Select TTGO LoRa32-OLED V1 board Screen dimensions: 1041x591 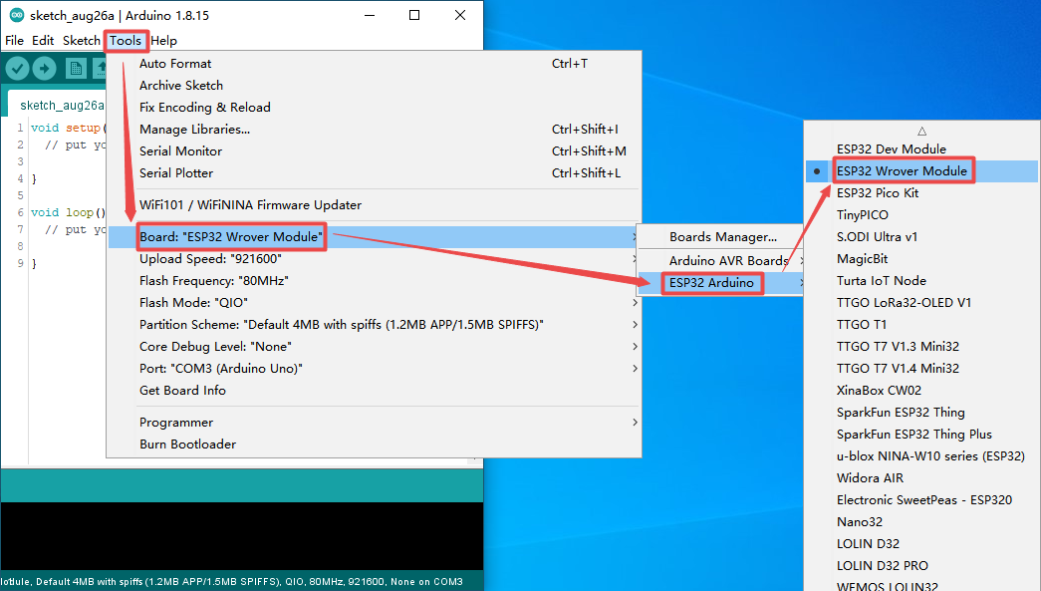921,303
